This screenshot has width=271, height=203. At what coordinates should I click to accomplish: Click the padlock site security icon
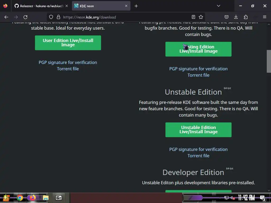tap(58, 17)
